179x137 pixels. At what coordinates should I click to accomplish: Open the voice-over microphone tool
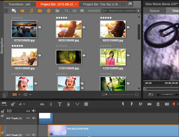tap(68, 104)
